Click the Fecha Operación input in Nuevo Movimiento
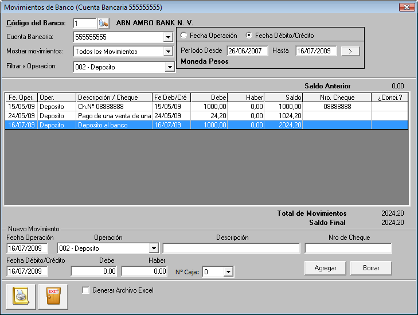This screenshot has height=315, width=418. pyautogui.click(x=27, y=248)
